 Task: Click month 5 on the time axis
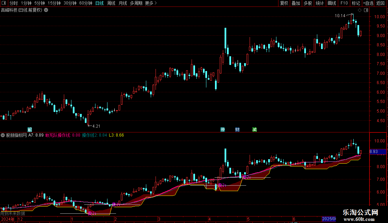248,219
